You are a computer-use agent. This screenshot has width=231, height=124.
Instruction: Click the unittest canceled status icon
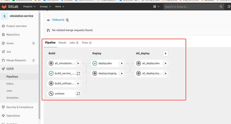pyautogui.click(x=51, y=93)
